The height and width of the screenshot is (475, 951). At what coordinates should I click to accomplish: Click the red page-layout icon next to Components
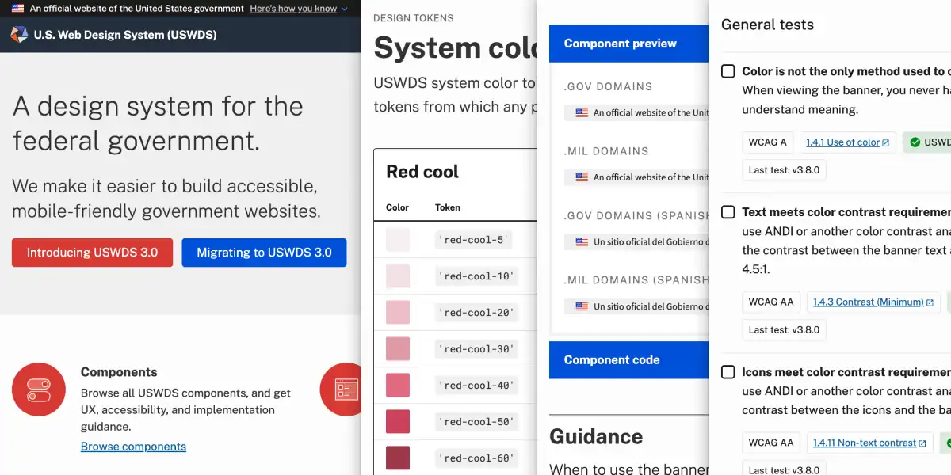(341, 389)
